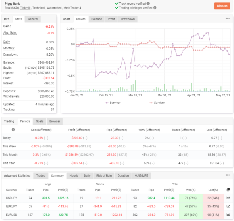Open the Duration tab

[123, 176]
